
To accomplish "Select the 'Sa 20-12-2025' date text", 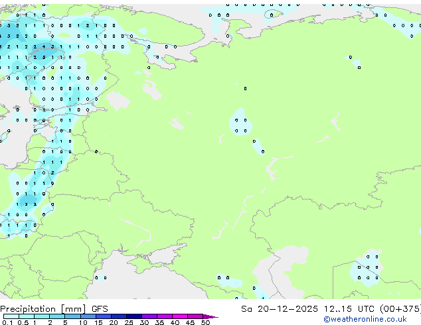I will (x=280, y=309).
